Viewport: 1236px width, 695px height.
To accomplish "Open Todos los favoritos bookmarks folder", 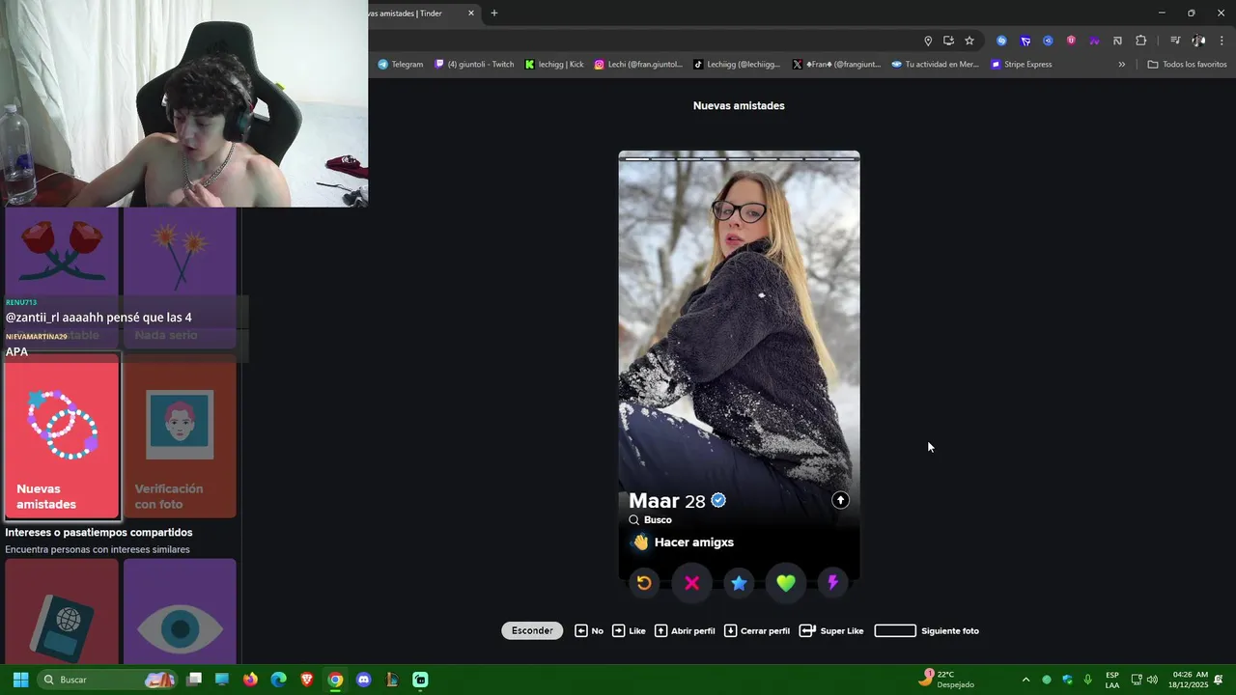I will click(x=1187, y=65).
